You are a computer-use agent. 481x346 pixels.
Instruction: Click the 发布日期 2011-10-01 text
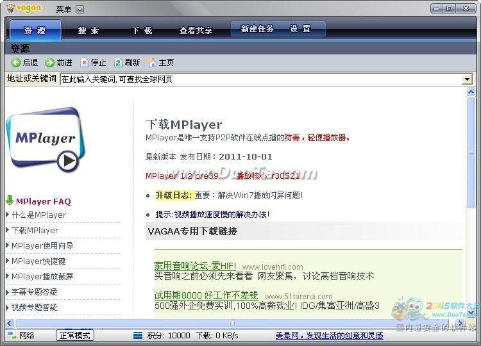[226, 156]
